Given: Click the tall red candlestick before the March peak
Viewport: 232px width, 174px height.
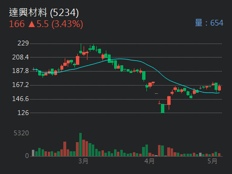Looking at the screenshot, I should (x=77, y=60).
